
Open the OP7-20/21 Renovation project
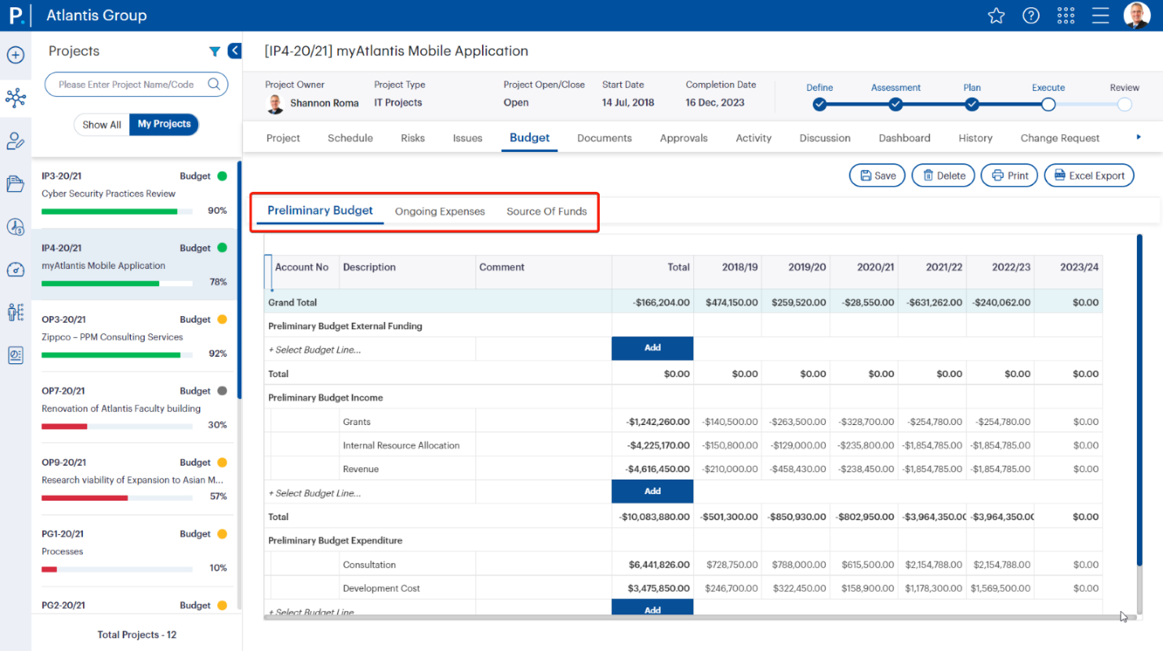(134, 408)
